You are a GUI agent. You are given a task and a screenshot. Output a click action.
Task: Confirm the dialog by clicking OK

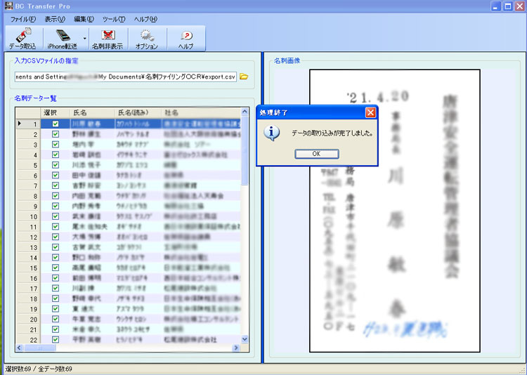pos(317,154)
